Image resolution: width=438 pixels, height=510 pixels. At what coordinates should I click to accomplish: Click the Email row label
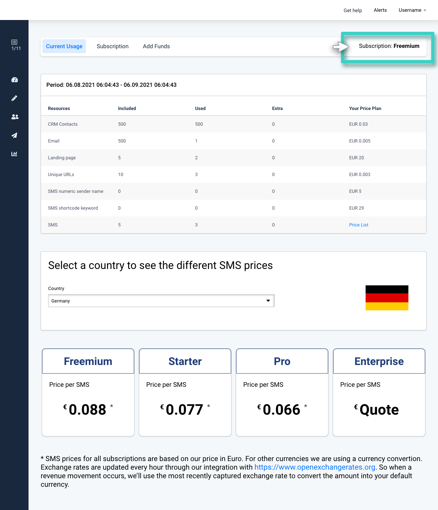(54, 141)
